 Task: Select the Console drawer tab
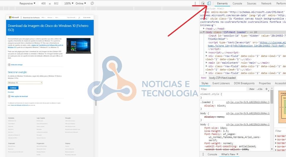tap(212, 154)
